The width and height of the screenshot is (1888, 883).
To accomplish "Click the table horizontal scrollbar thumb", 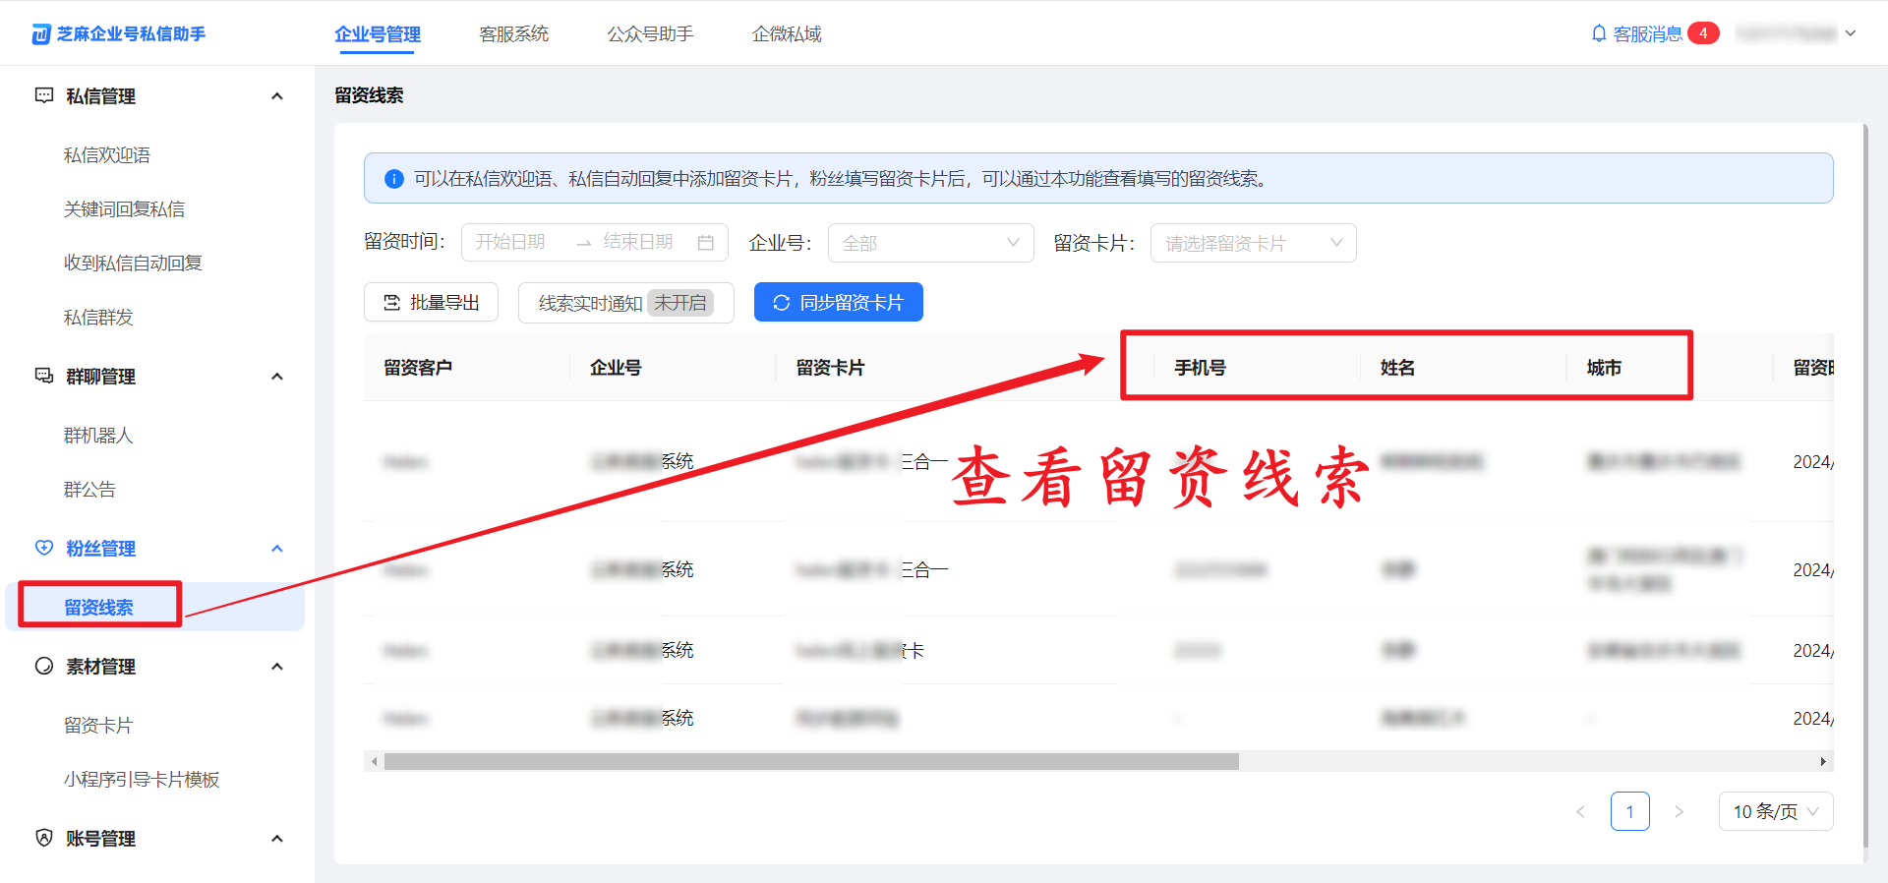I will pyautogui.click(x=811, y=761).
